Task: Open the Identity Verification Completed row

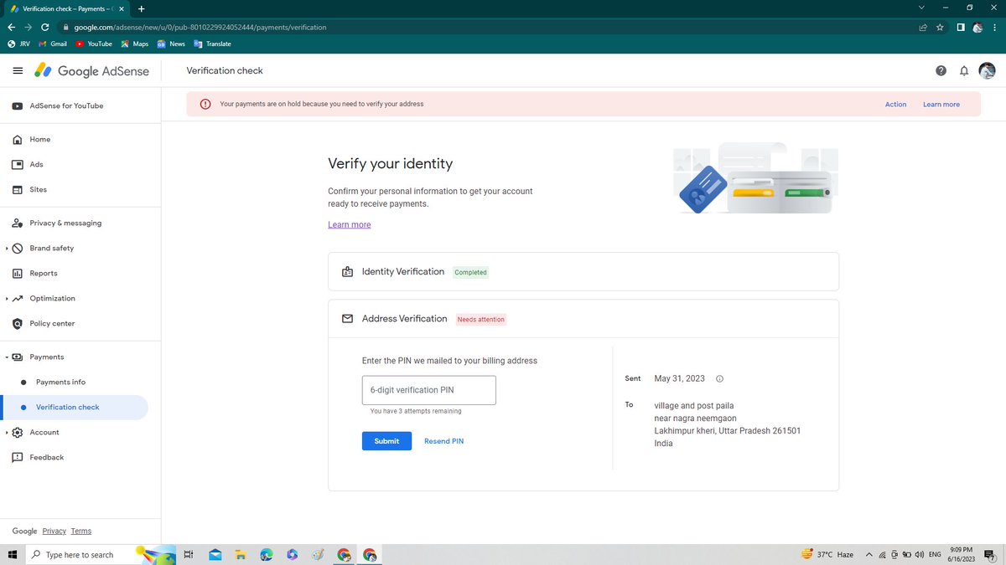Action: [583, 272]
